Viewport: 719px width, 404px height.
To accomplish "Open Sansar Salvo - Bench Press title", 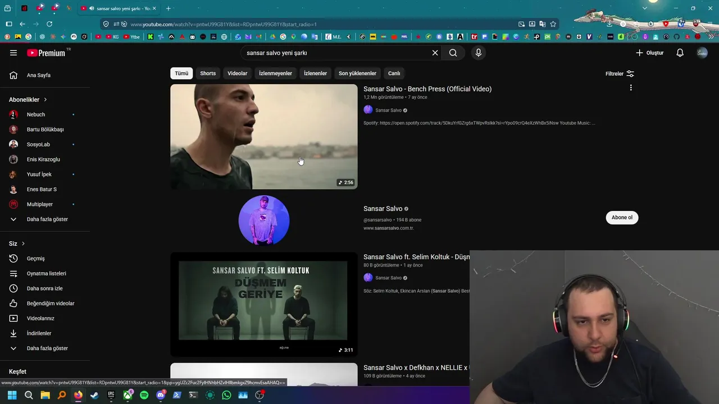I will (x=427, y=89).
